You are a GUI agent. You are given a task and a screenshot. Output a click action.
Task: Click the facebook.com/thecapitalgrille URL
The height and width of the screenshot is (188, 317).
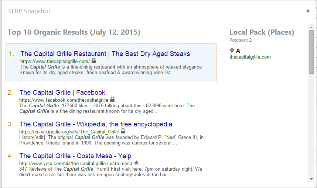tap(64, 100)
